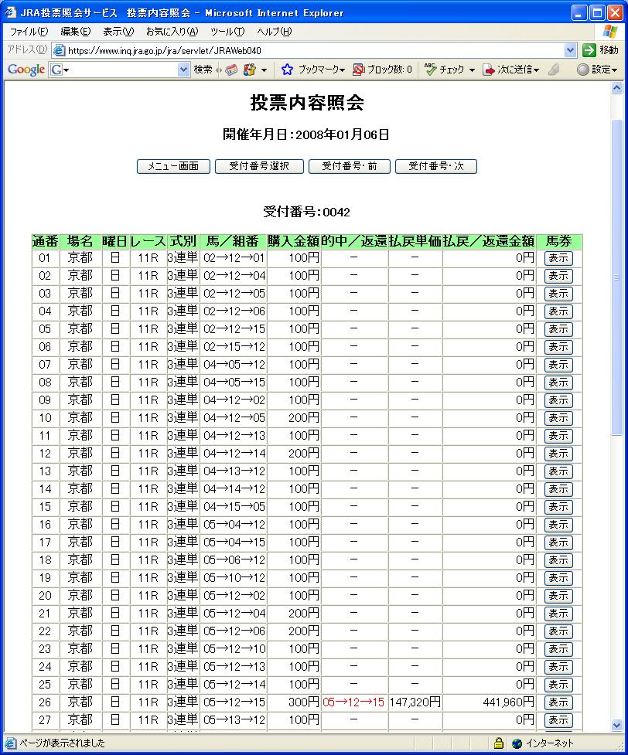
Task: Open the 編集 menu
Action: [75, 32]
